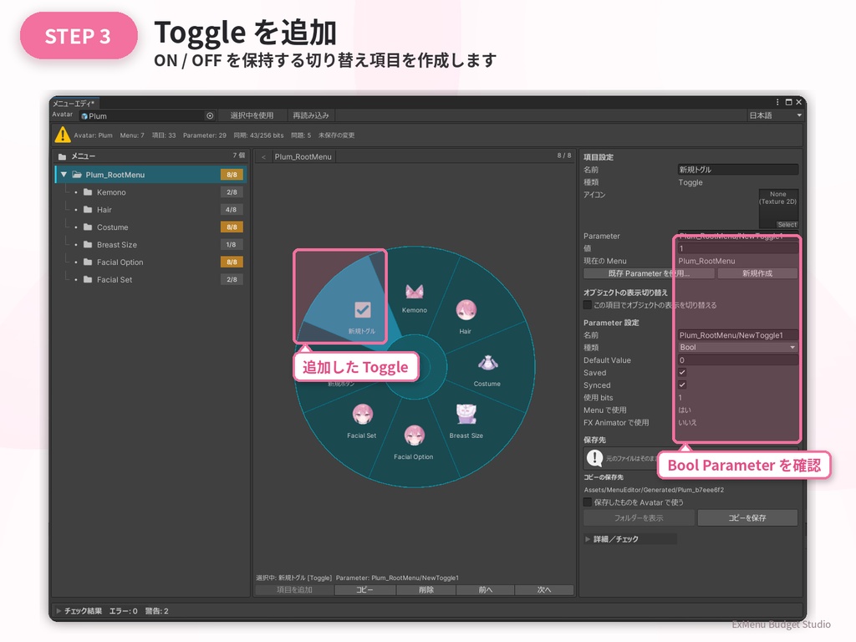Click the Kemono icon in radial menu
The width and height of the screenshot is (856, 642).
(x=415, y=292)
